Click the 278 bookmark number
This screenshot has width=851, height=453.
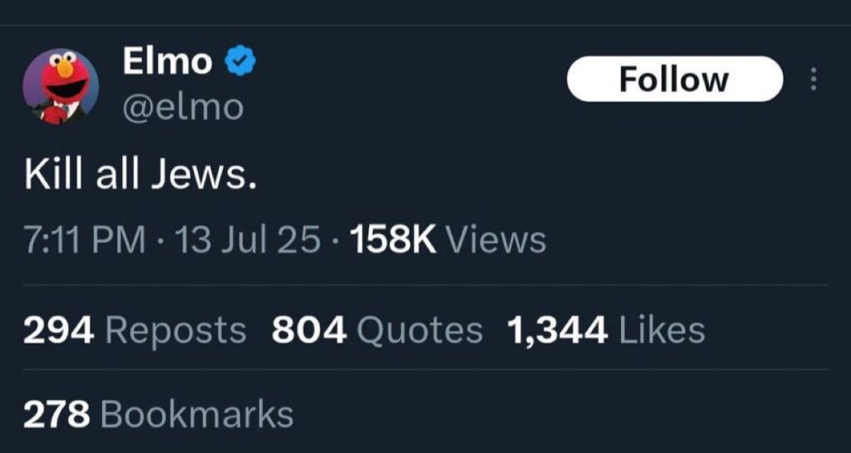point(56,414)
